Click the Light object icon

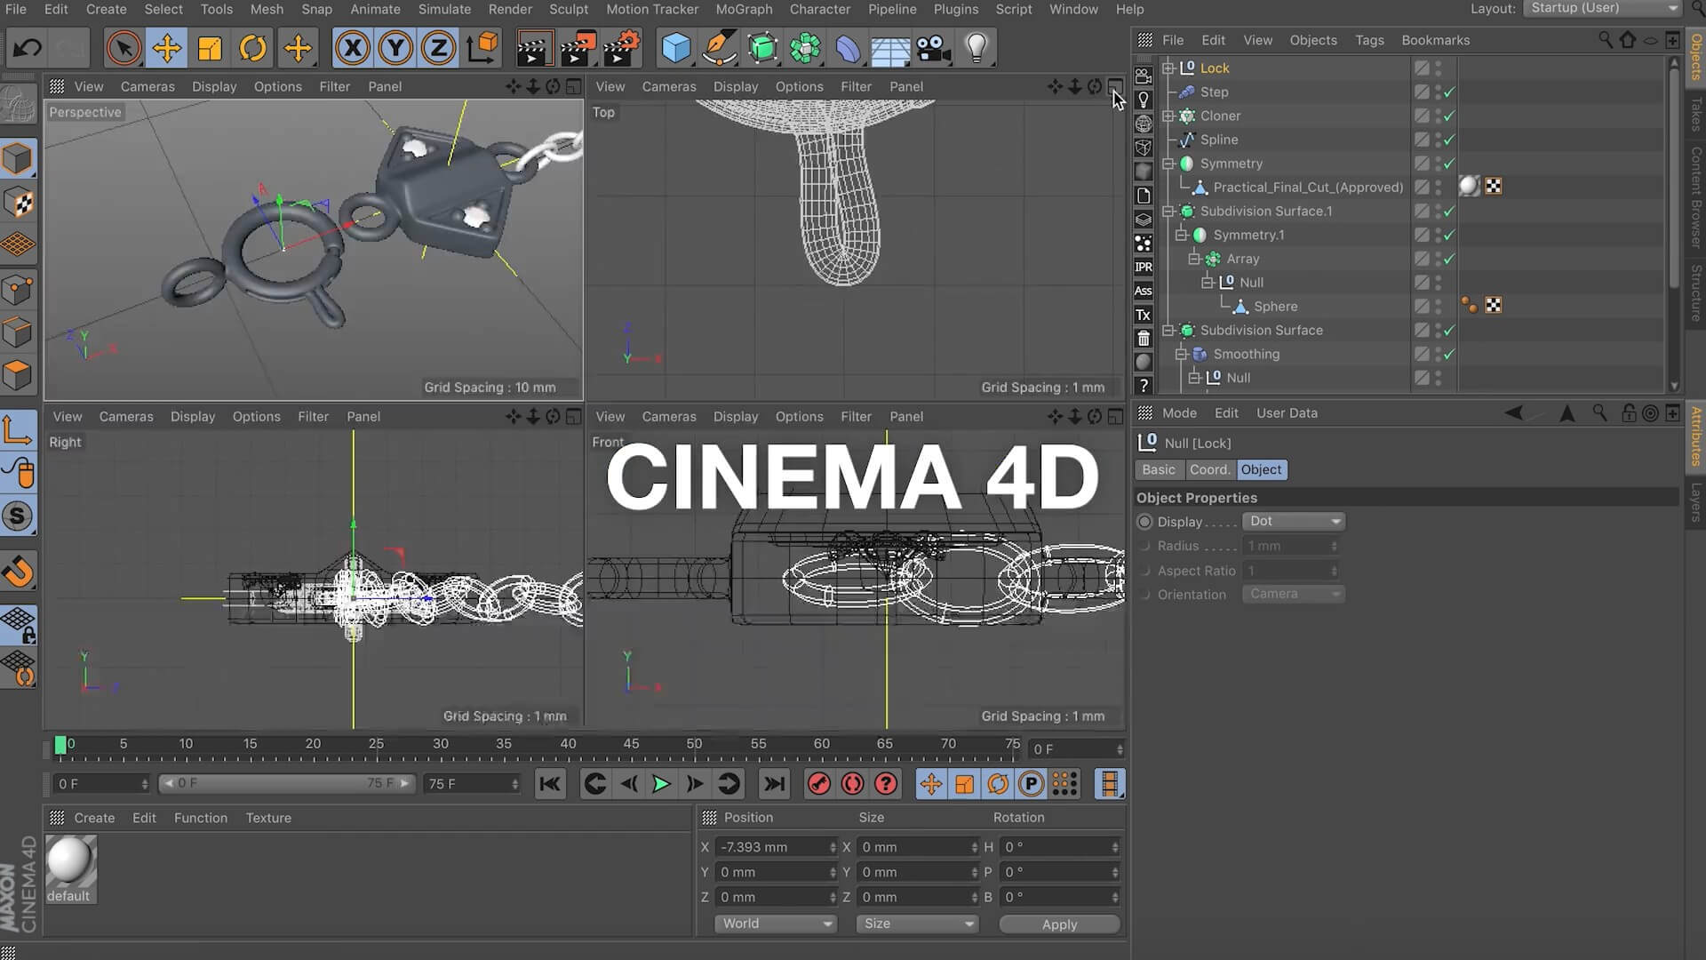tap(977, 48)
